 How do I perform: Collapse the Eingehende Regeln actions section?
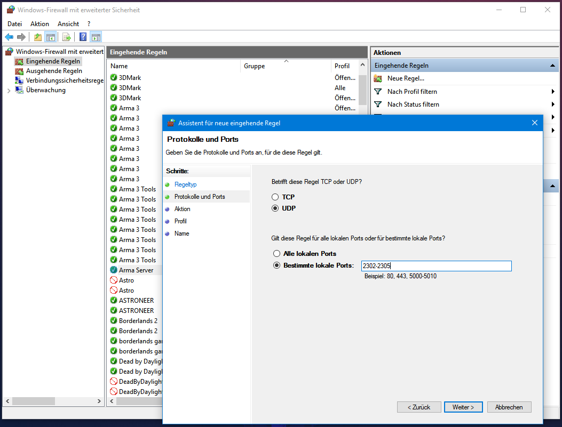pyautogui.click(x=552, y=66)
